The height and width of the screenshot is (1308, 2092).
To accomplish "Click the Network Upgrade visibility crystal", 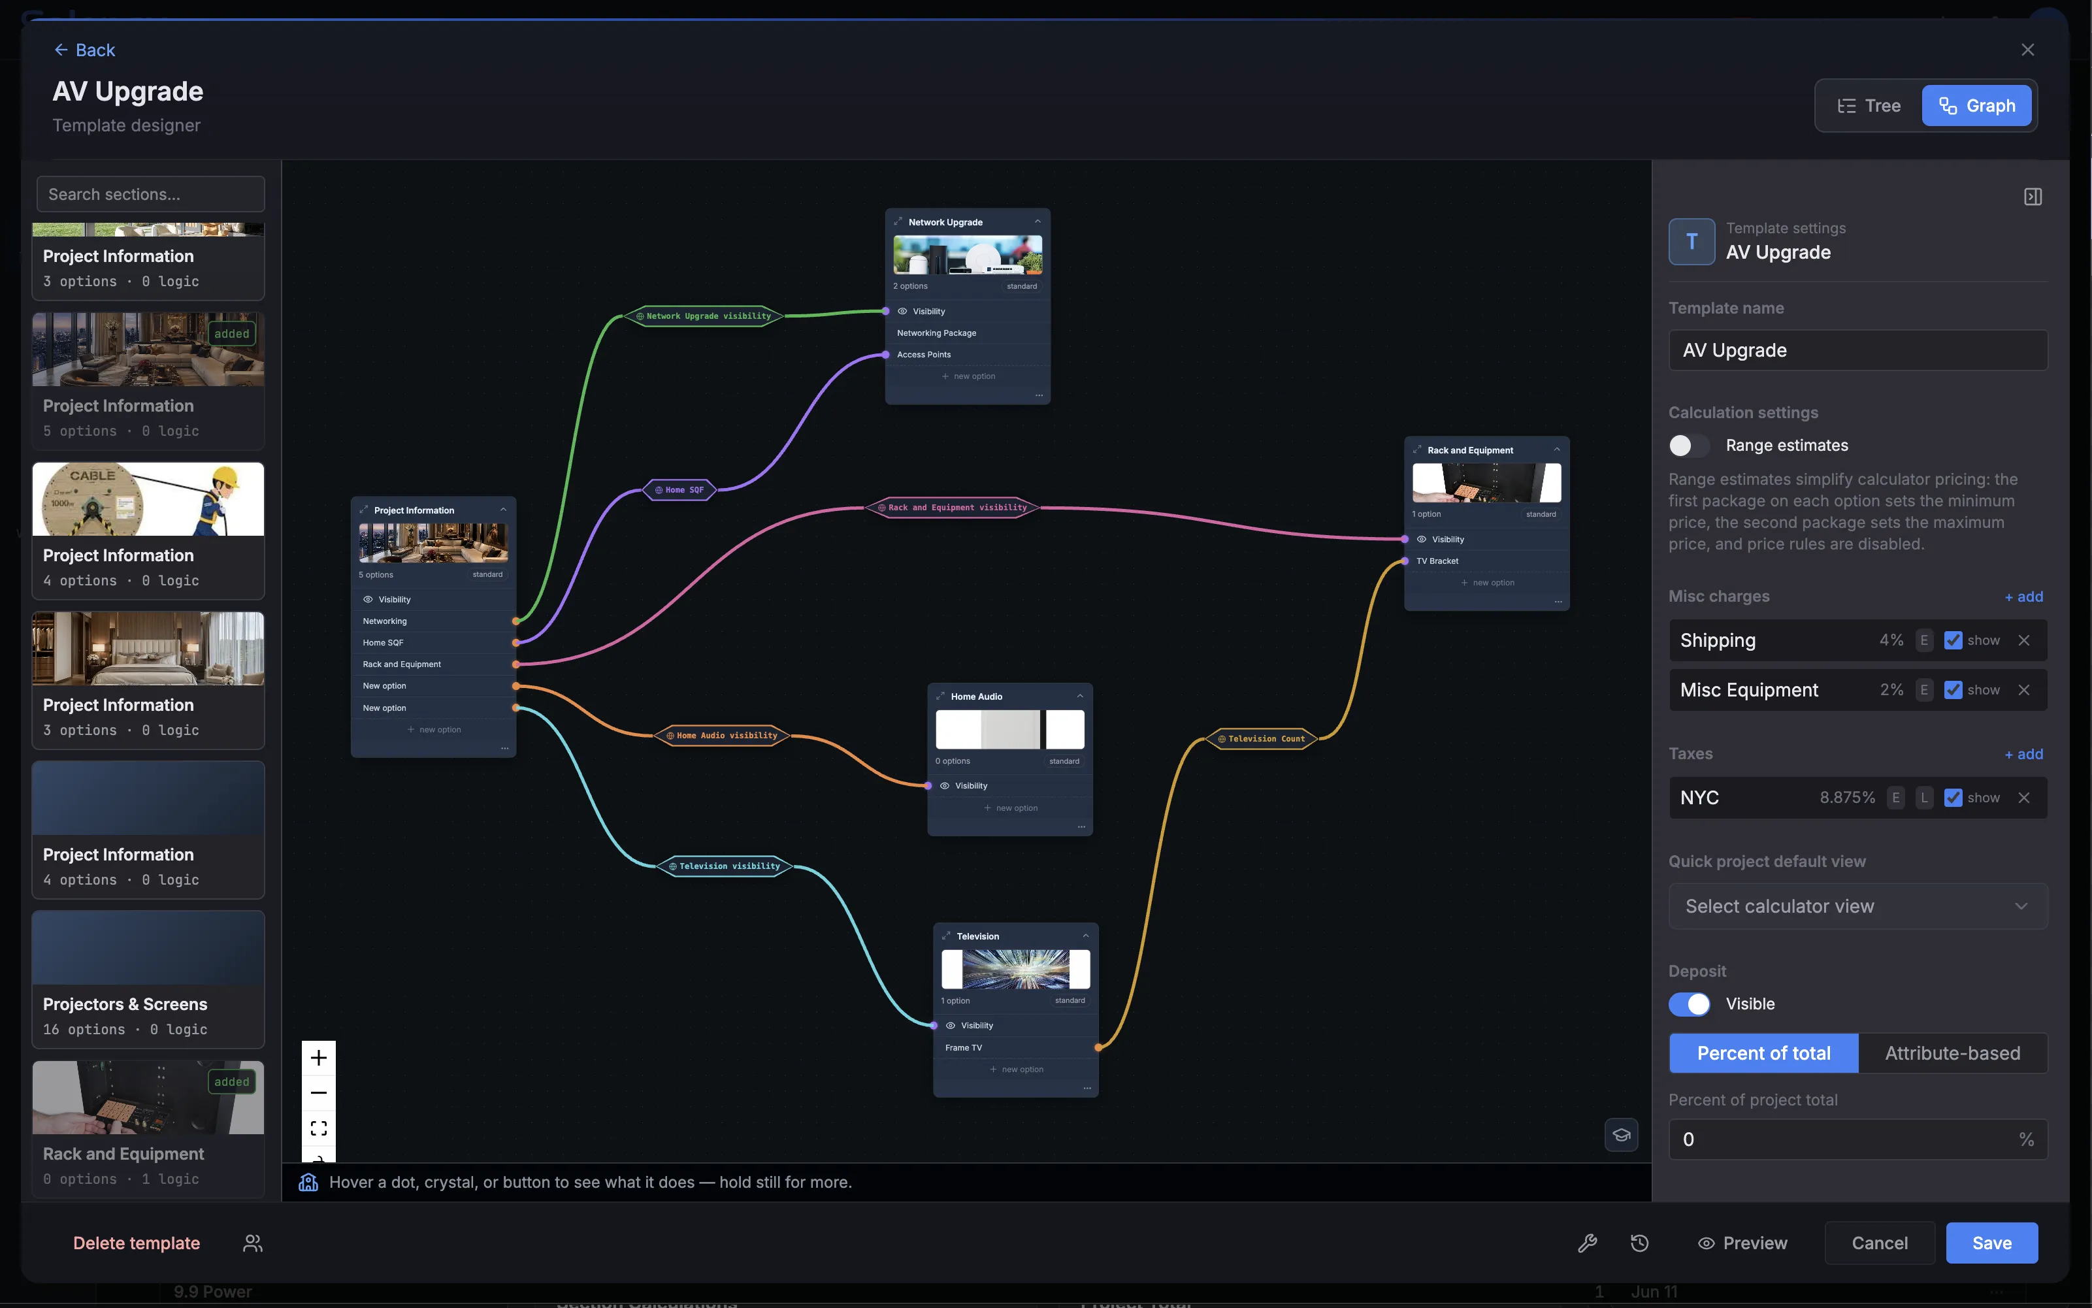I will (x=703, y=316).
